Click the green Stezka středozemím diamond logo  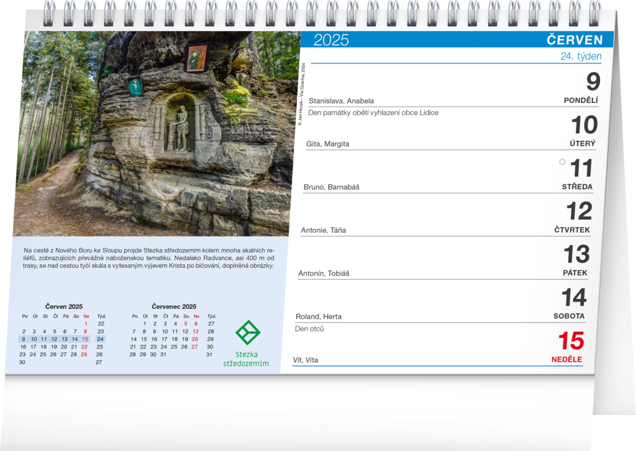248,333
